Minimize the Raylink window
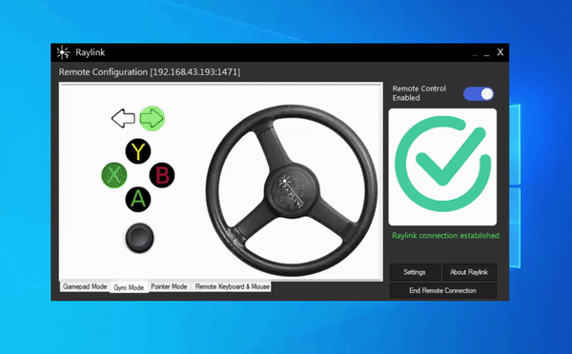The width and height of the screenshot is (572, 354). pyautogui.click(x=486, y=53)
